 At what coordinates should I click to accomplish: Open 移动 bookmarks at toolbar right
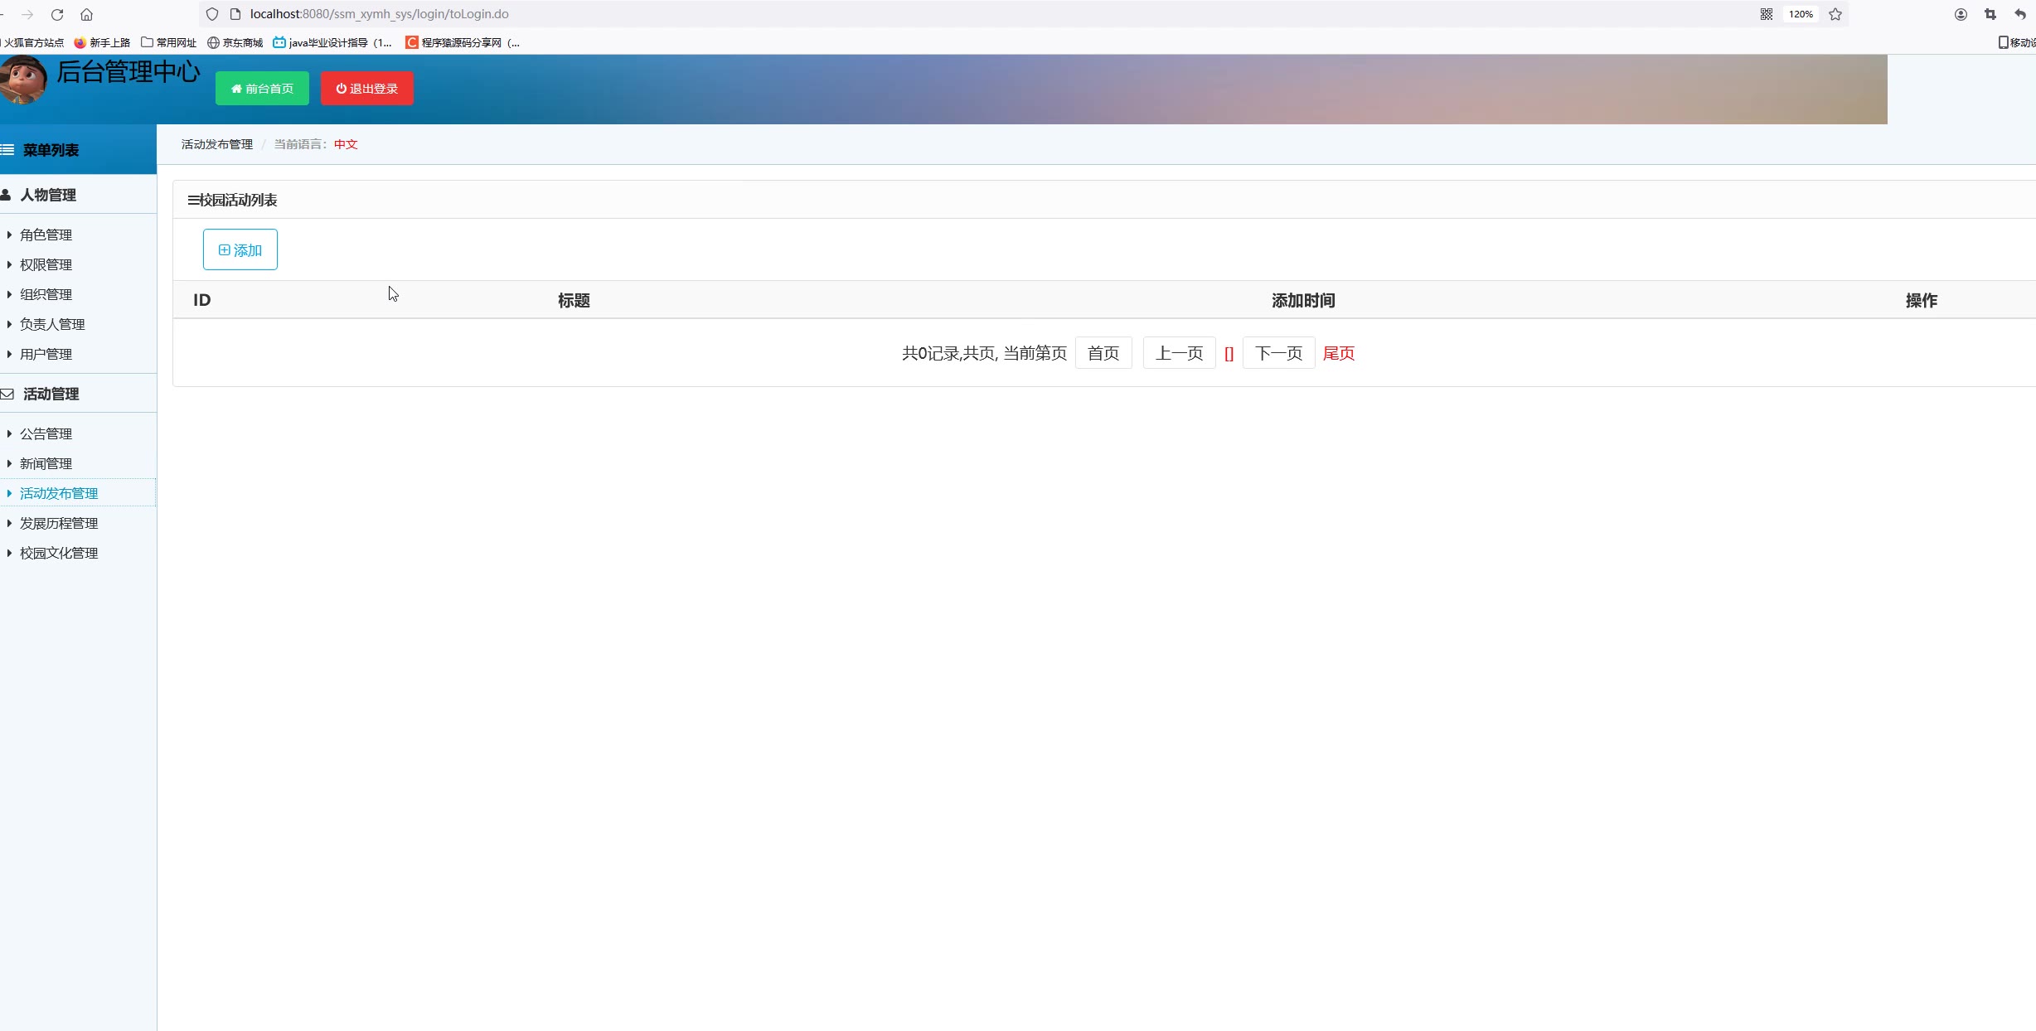point(2017,42)
